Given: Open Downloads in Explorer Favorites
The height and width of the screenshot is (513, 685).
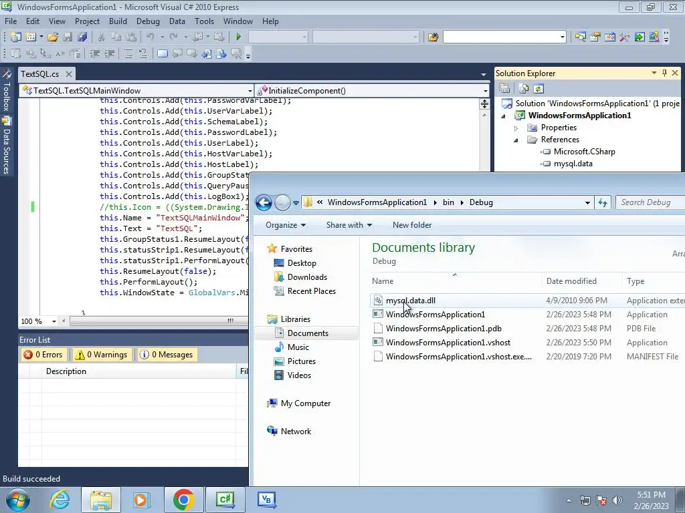Looking at the screenshot, I should tap(307, 277).
